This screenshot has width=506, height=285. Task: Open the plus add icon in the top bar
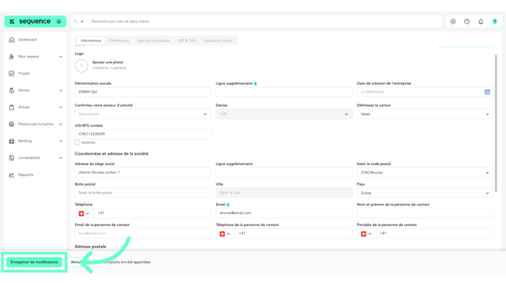[453, 21]
